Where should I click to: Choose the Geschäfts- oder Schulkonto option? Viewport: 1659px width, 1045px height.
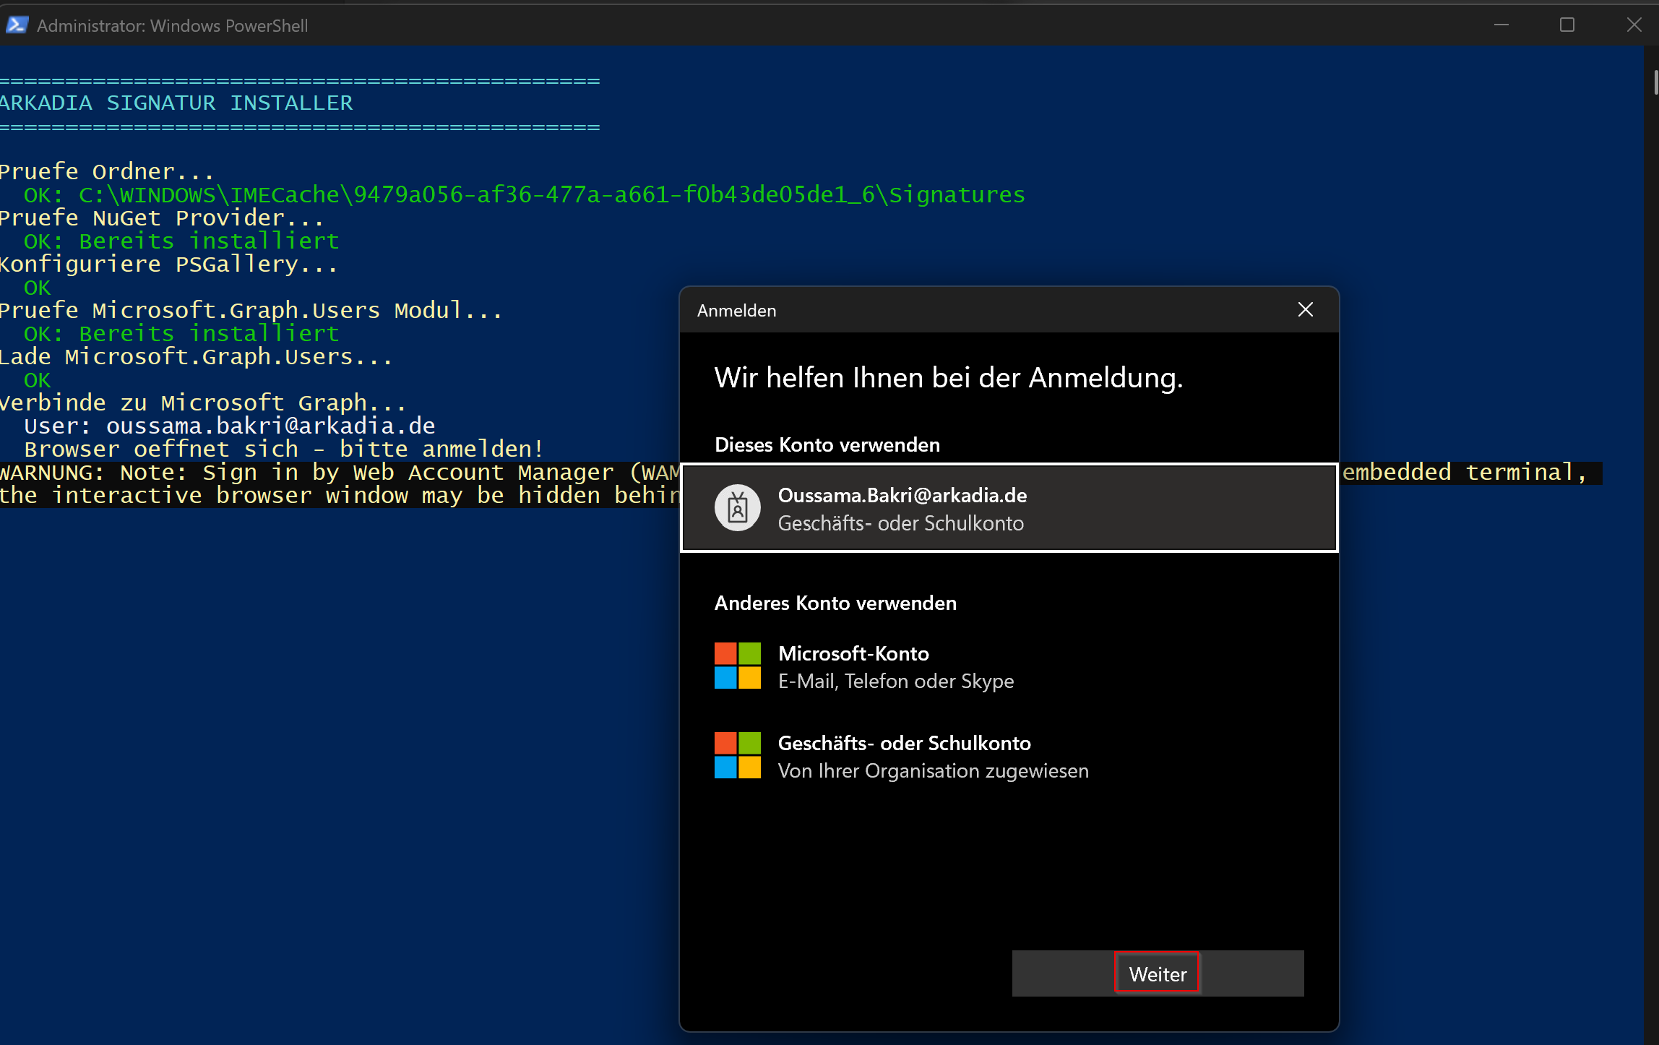click(1009, 756)
